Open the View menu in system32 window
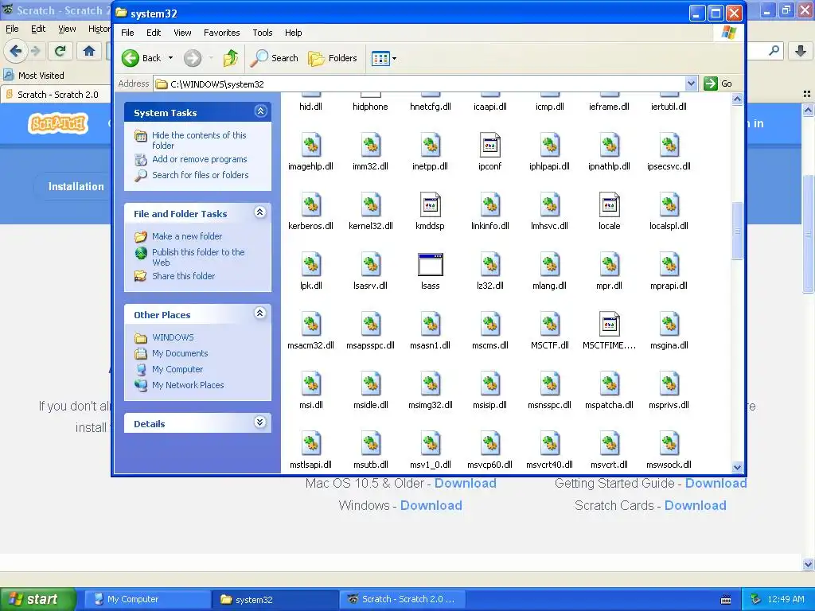The image size is (815, 611). click(182, 33)
